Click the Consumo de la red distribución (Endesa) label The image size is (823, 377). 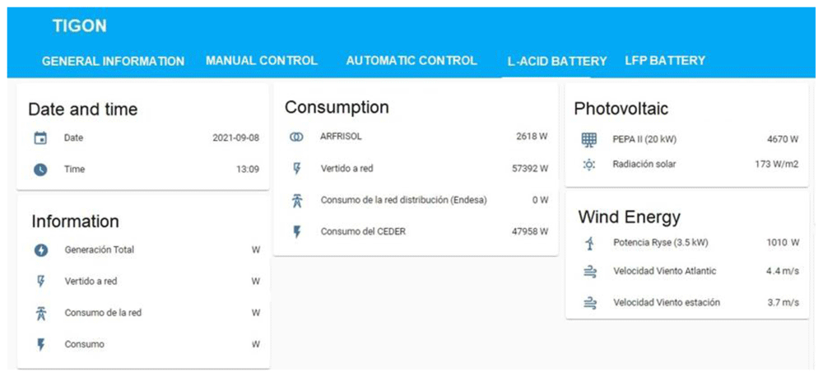(403, 201)
